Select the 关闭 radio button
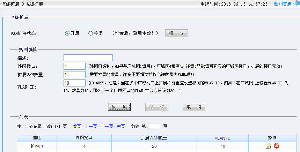This screenshot has height=152, width=300. pyautogui.click(x=90, y=33)
